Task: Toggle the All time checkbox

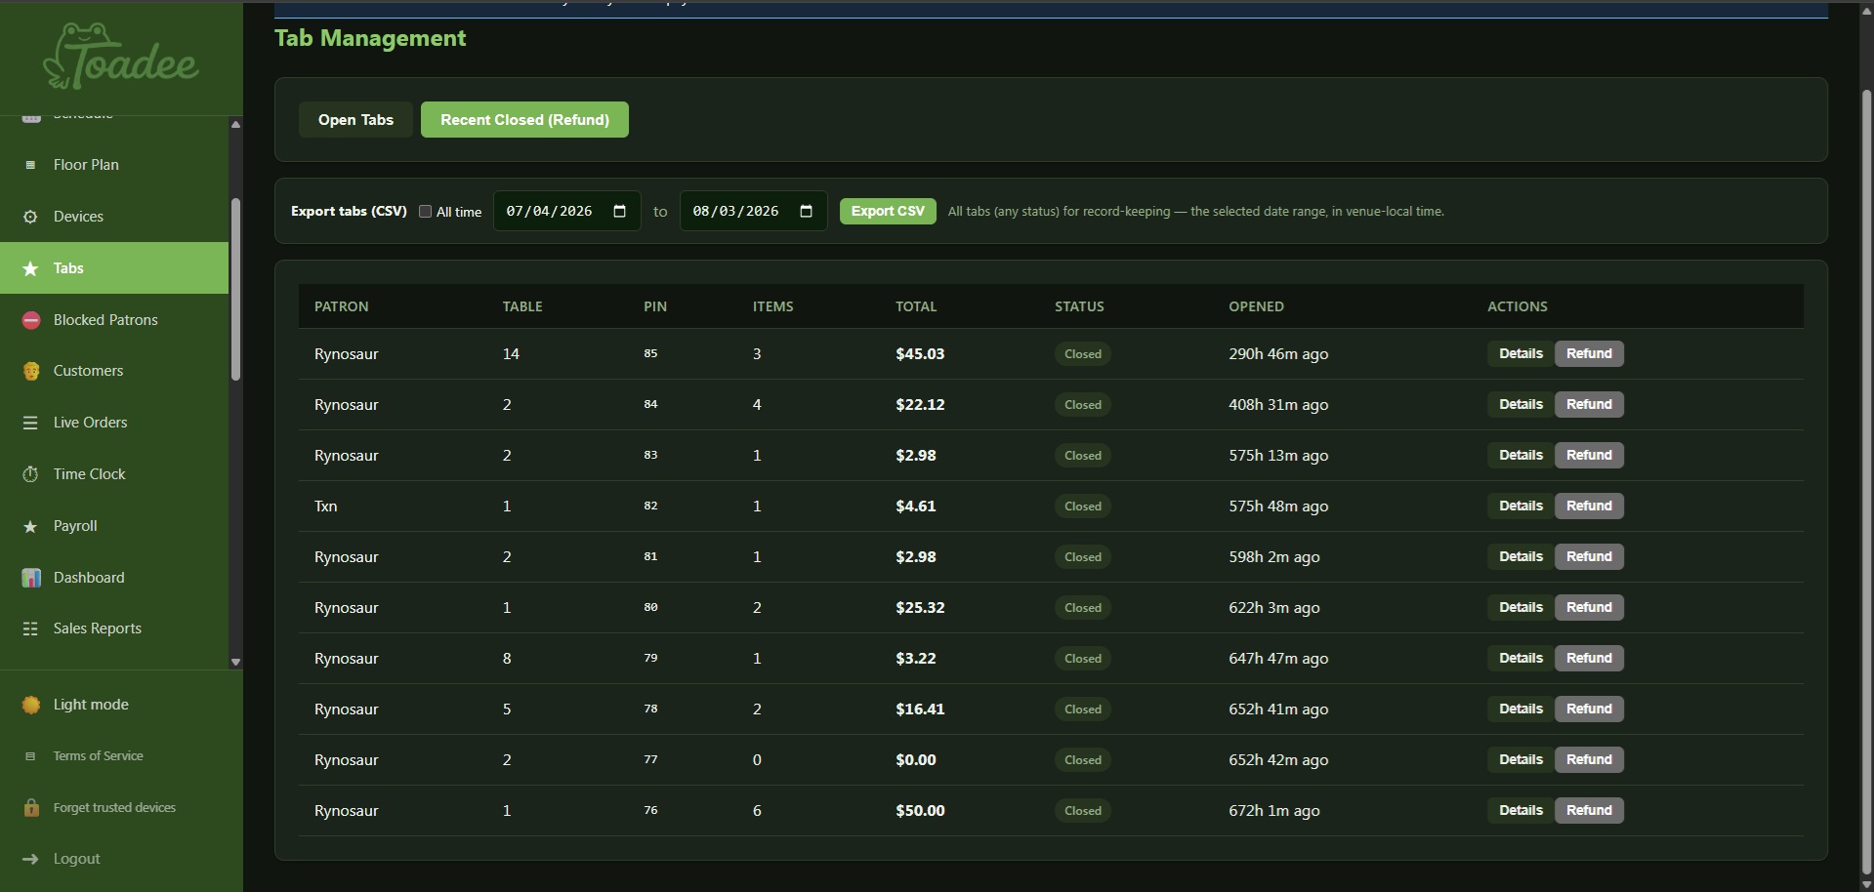Action: click(426, 212)
